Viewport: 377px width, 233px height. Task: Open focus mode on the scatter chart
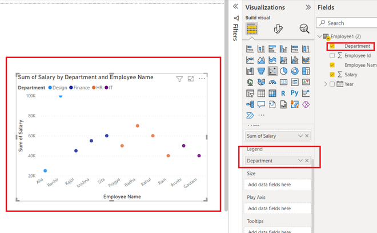click(x=191, y=79)
